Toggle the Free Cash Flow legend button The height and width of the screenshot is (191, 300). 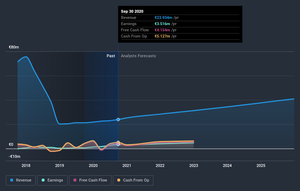(x=90, y=180)
